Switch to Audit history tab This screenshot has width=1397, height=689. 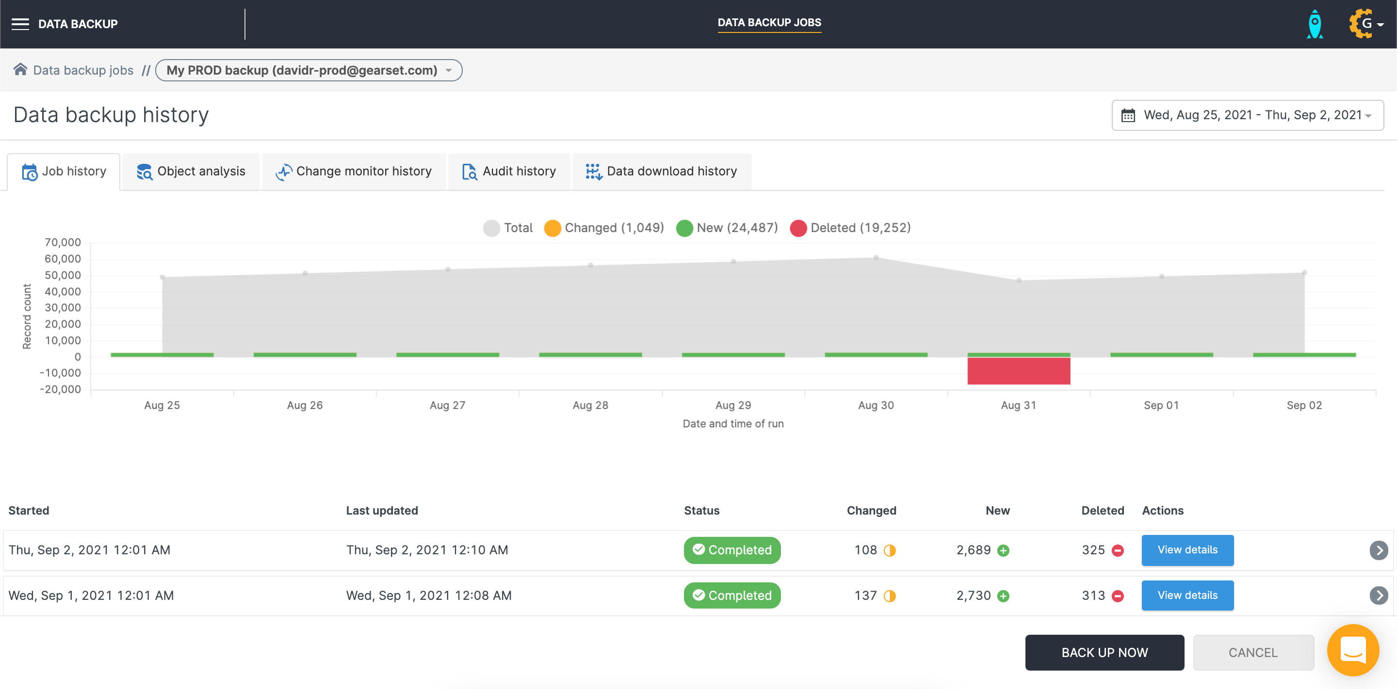(x=509, y=172)
